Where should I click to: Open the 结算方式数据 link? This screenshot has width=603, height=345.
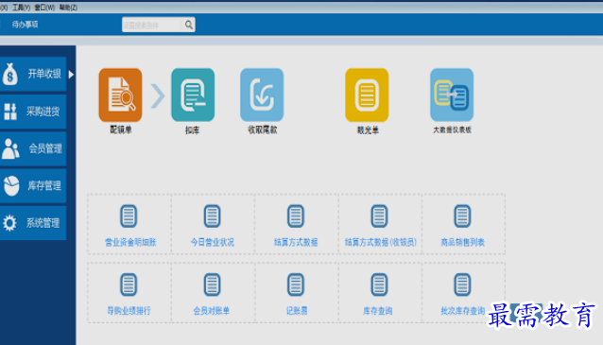coord(296,242)
